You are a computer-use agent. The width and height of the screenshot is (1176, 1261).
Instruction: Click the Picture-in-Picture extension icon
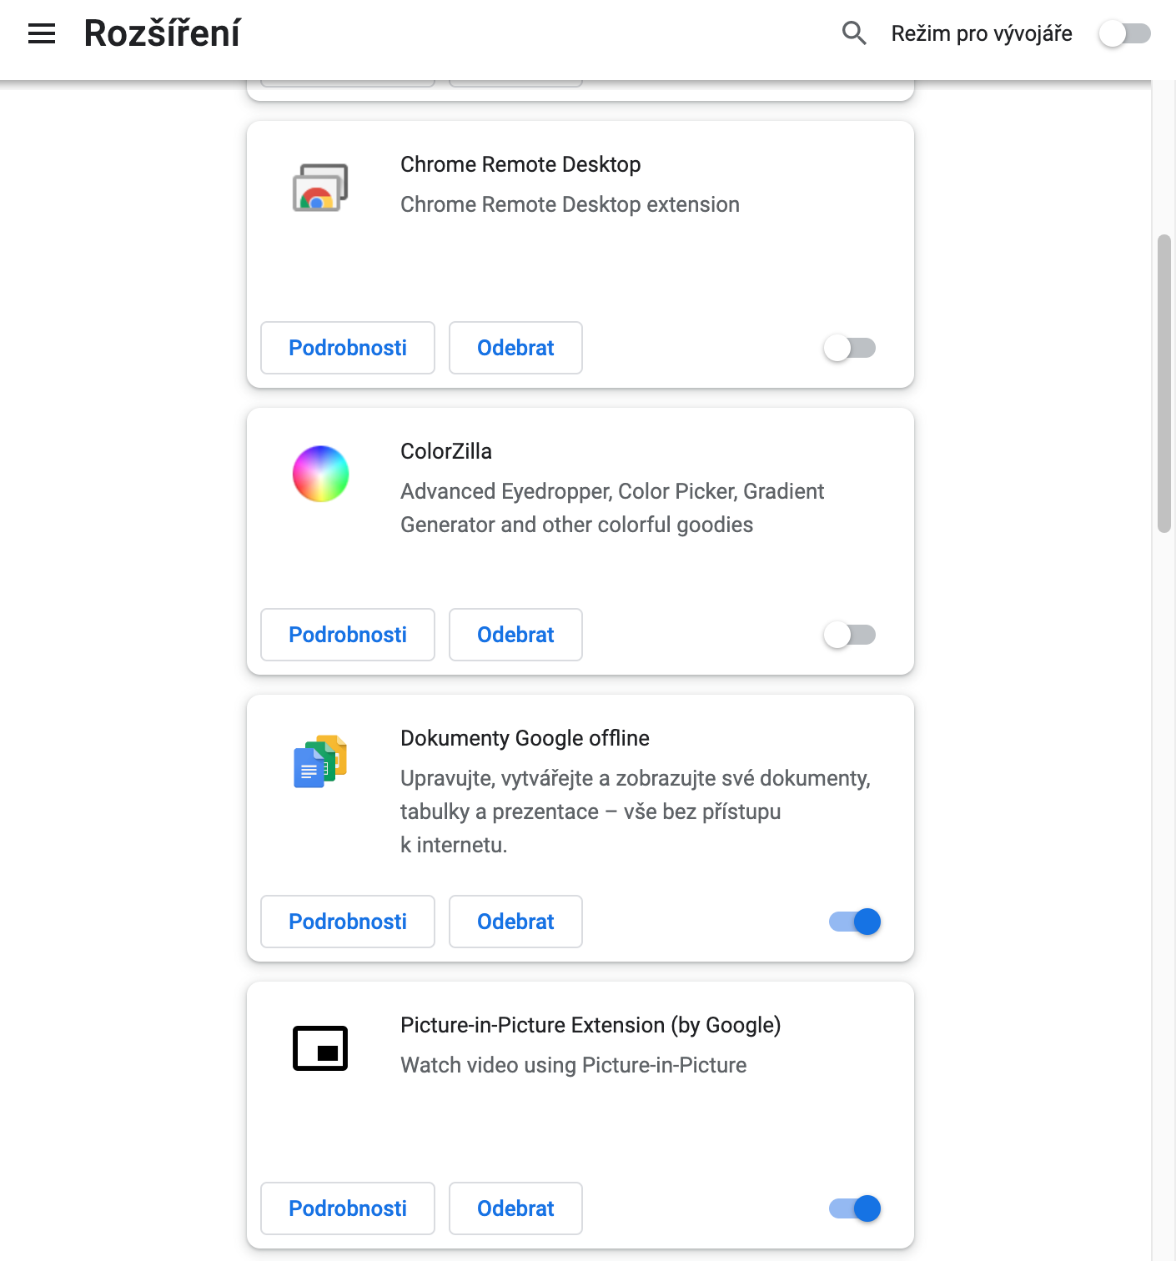[320, 1047]
